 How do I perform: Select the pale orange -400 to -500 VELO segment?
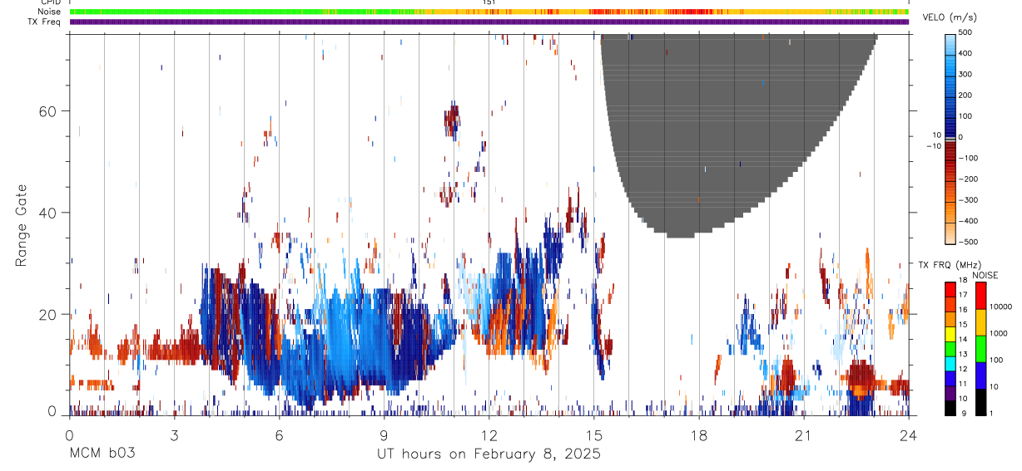click(x=951, y=232)
